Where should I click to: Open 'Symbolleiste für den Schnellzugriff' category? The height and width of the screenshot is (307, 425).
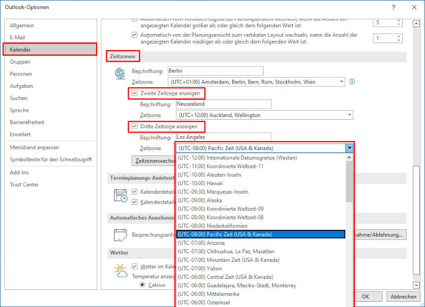(x=50, y=159)
